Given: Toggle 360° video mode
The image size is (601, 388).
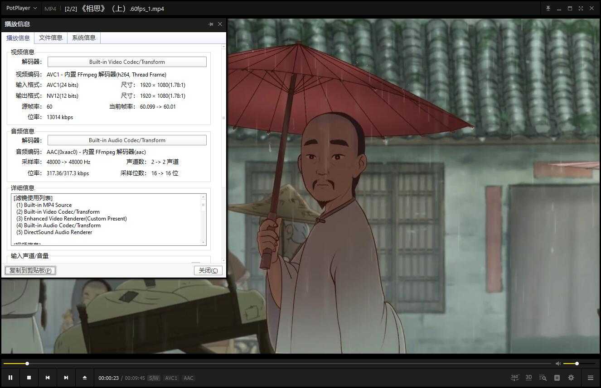Looking at the screenshot, I should click(x=515, y=378).
